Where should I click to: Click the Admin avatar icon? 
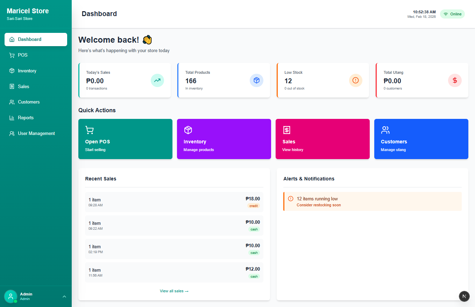tap(10, 296)
